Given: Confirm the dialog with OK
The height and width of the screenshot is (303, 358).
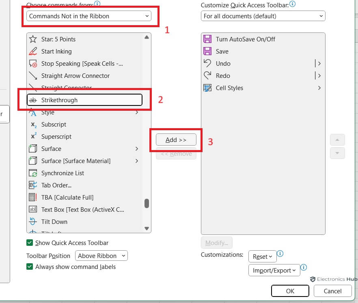Looking at the screenshot, I should click(290, 291).
